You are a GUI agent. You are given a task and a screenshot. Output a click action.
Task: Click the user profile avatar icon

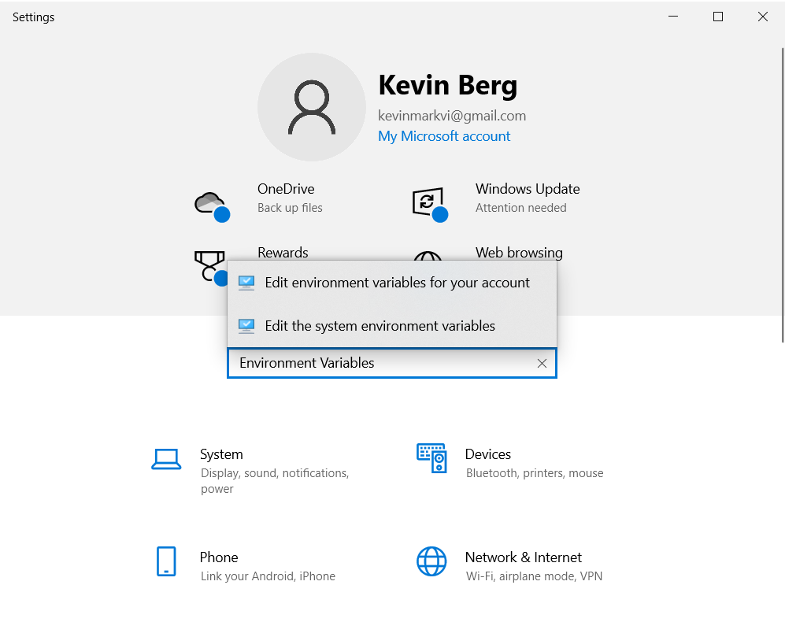click(311, 107)
